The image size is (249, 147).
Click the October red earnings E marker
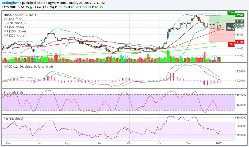point(148,59)
